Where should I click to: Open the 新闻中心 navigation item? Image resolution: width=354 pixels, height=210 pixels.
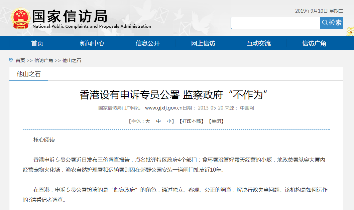click(x=92, y=43)
